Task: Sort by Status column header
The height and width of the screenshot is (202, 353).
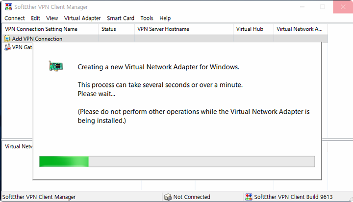Action: click(117, 29)
